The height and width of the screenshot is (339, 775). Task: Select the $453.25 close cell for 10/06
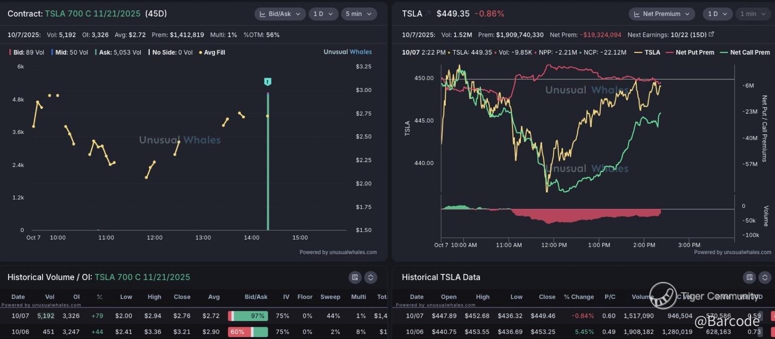(x=542, y=332)
